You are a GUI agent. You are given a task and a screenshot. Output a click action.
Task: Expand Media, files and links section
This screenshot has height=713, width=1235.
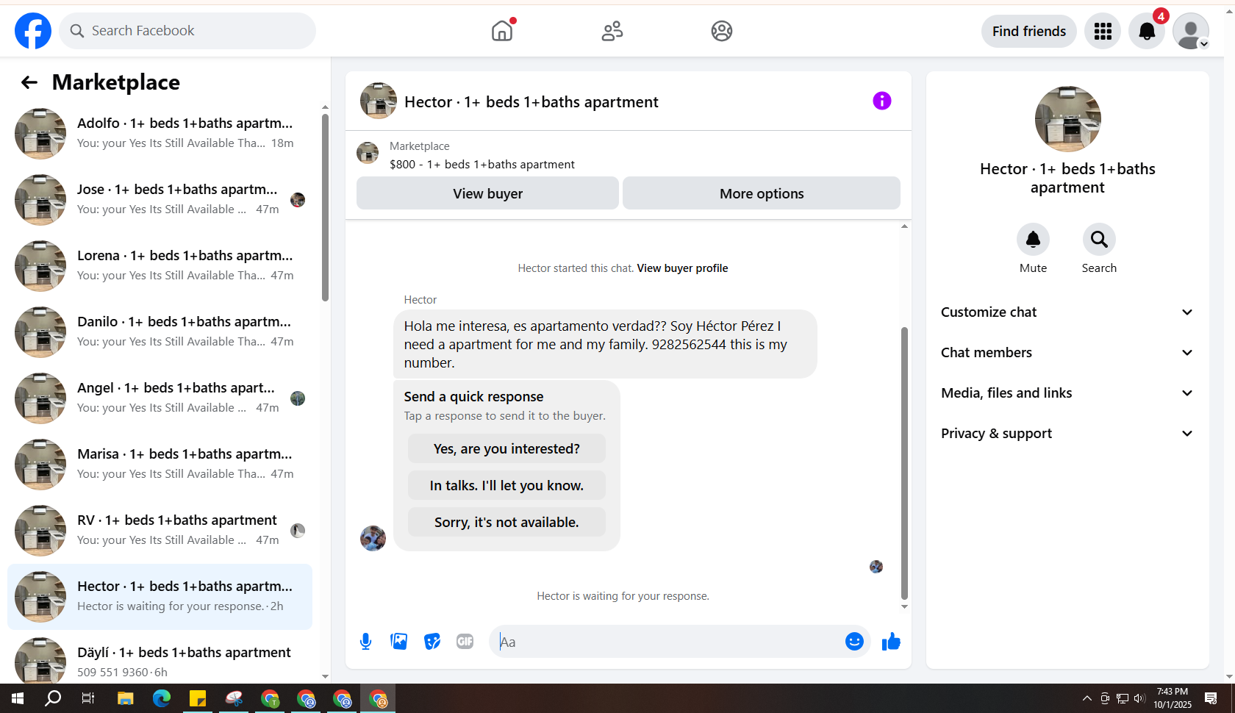pyautogui.click(x=1067, y=393)
